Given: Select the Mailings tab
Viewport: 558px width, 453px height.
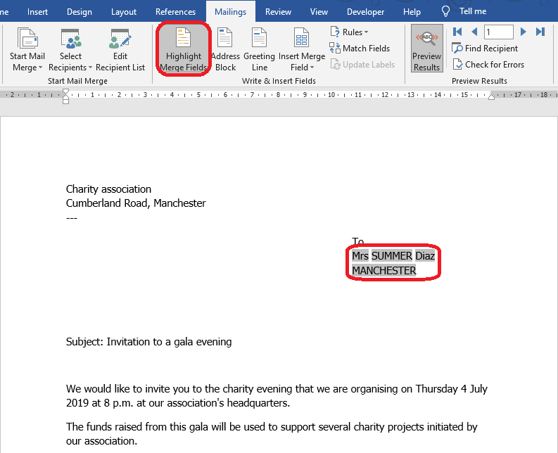Looking at the screenshot, I should click(x=231, y=12).
